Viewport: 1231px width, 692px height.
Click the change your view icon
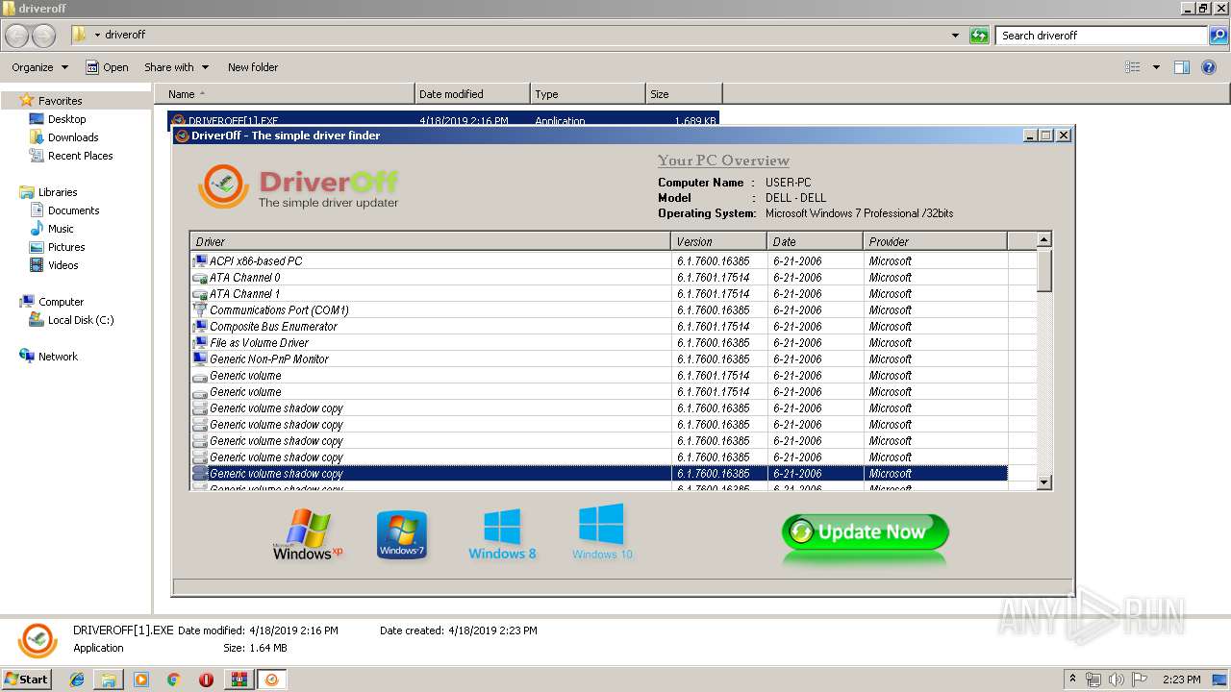1133,67
